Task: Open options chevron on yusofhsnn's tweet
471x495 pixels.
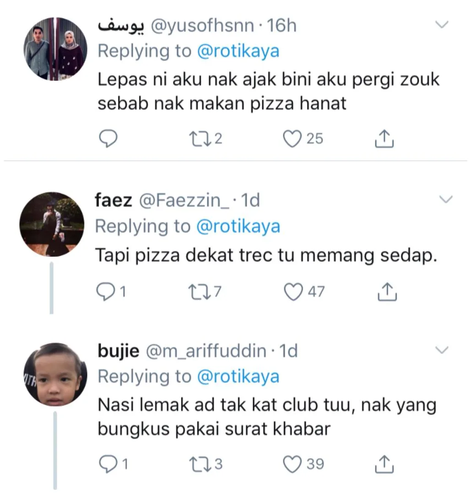Action: click(x=442, y=25)
